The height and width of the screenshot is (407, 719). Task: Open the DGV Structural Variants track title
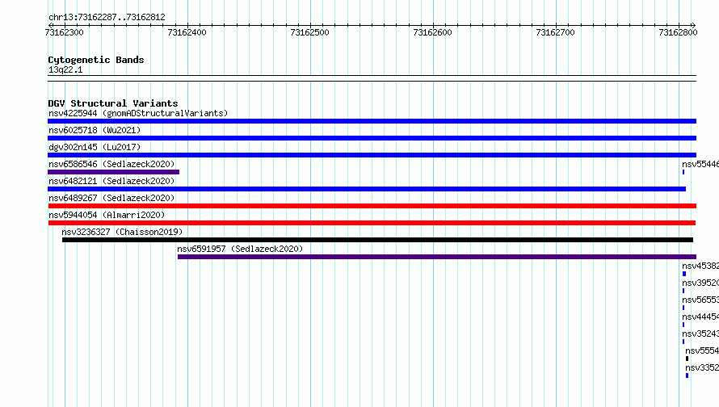[113, 103]
